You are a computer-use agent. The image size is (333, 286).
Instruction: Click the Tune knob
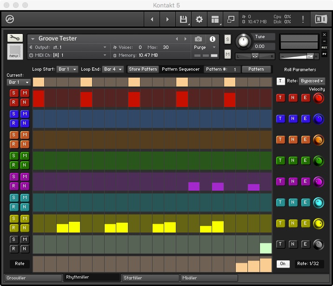[243, 42]
